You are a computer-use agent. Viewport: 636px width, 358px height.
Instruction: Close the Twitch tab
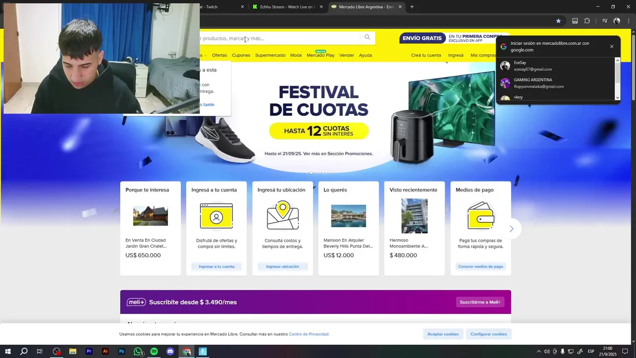click(x=242, y=7)
